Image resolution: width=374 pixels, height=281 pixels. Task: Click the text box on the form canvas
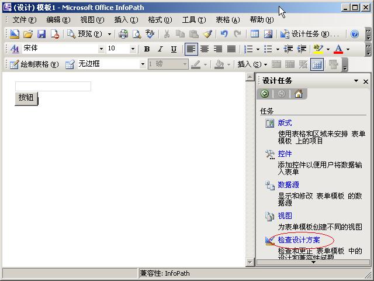tap(53, 86)
